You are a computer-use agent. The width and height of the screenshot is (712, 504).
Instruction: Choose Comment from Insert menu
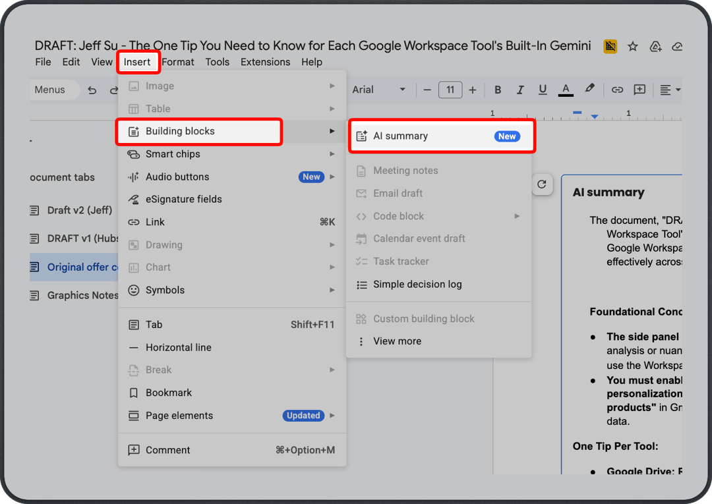click(x=232, y=450)
